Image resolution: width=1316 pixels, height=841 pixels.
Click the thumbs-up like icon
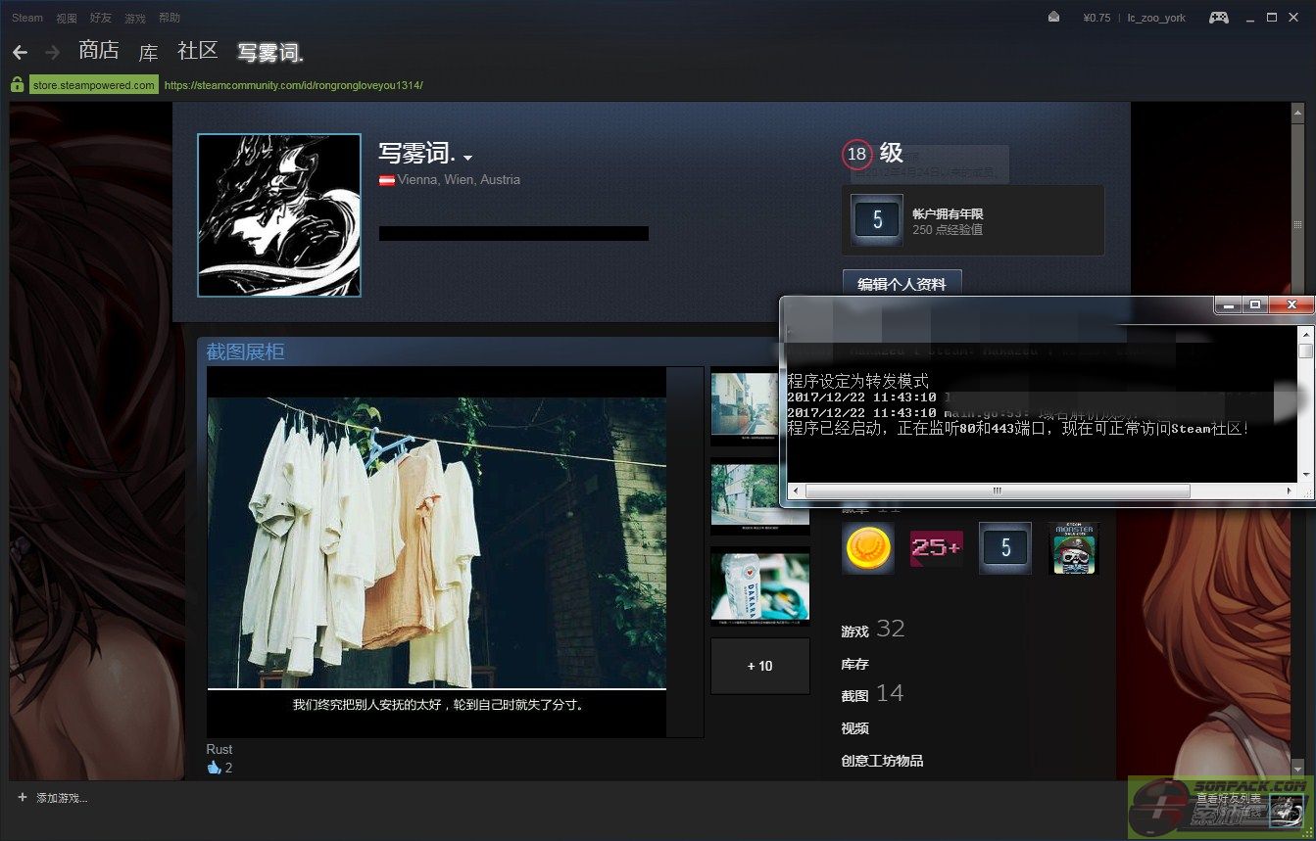[214, 768]
